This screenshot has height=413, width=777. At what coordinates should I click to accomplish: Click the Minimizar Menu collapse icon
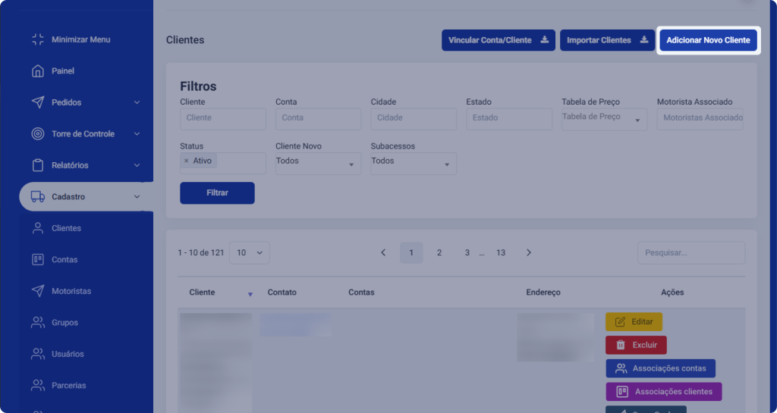click(37, 39)
